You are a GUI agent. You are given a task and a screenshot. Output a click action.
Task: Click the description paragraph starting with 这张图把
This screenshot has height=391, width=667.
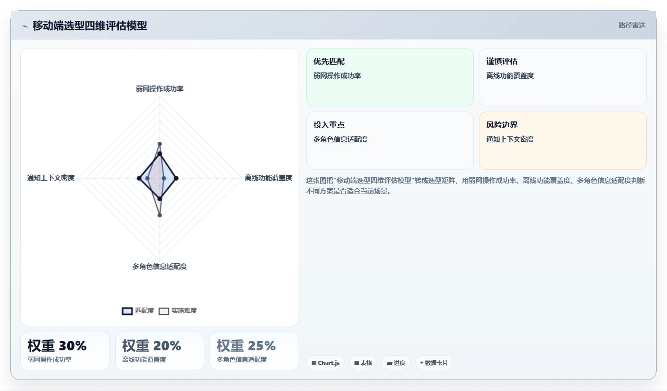coord(476,186)
